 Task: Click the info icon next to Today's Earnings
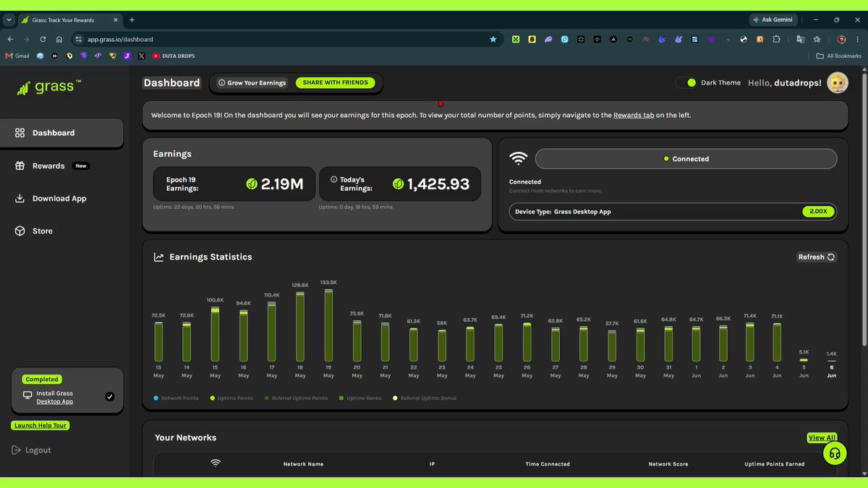pyautogui.click(x=333, y=179)
